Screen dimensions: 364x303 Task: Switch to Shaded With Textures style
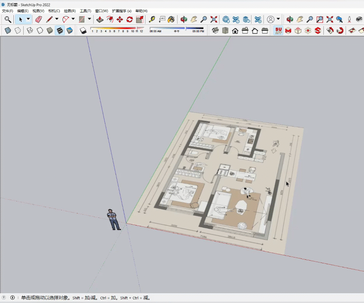(x=60, y=31)
